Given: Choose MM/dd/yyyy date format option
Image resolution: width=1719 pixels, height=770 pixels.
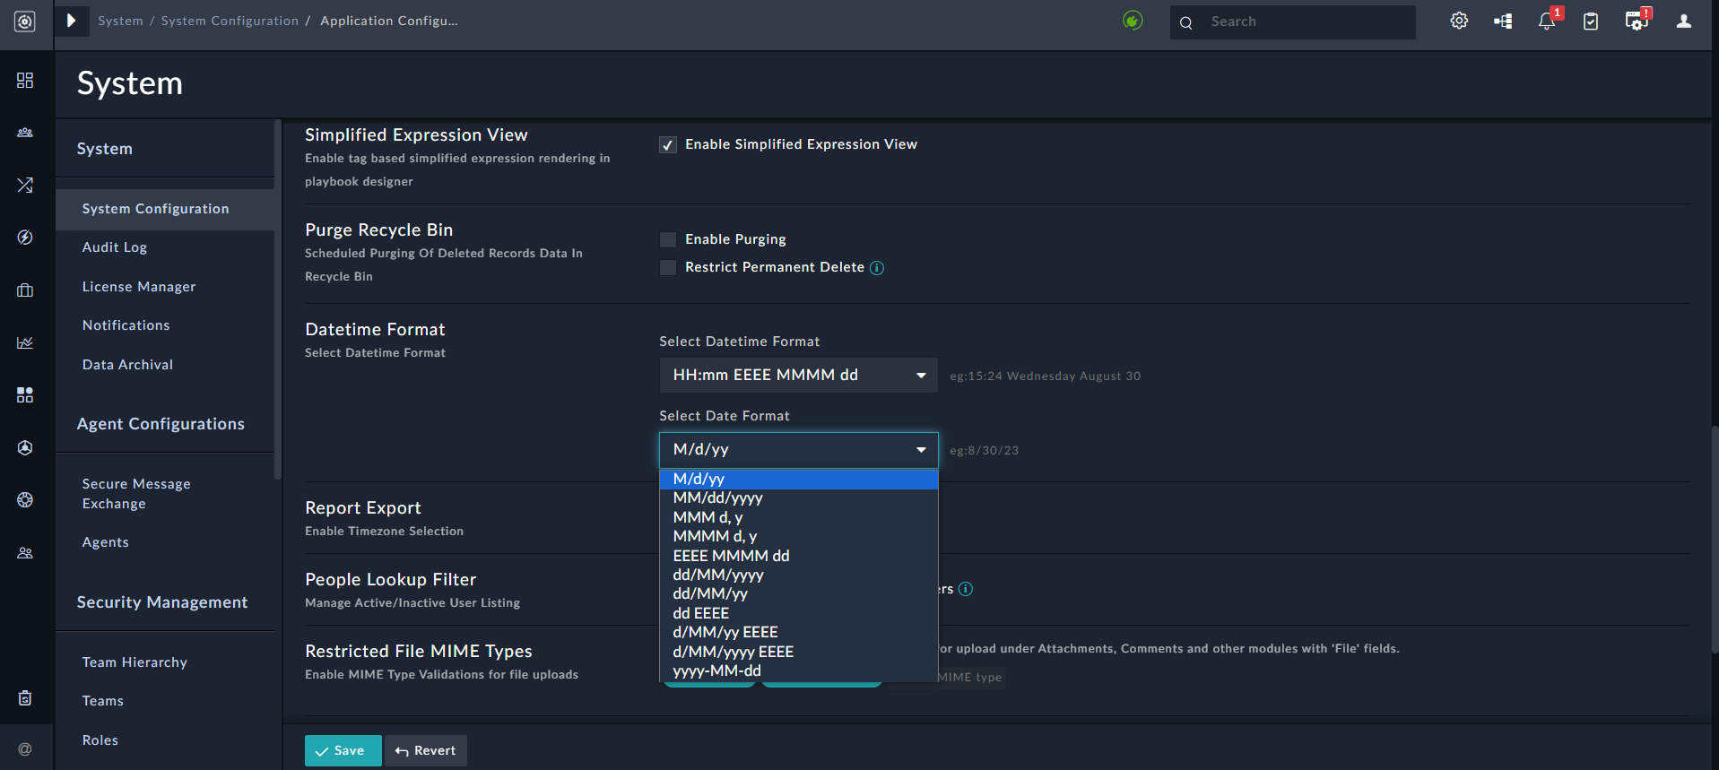Looking at the screenshot, I should click(798, 498).
